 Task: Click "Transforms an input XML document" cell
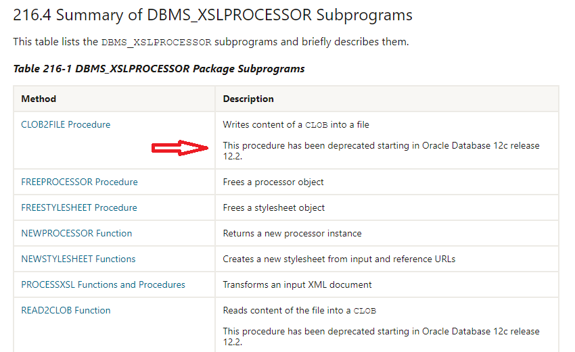tap(297, 284)
